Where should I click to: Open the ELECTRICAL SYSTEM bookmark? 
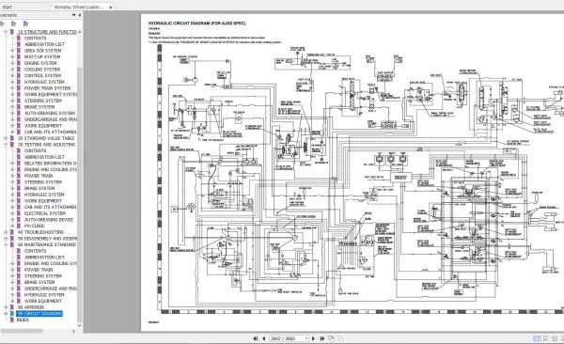(45, 213)
